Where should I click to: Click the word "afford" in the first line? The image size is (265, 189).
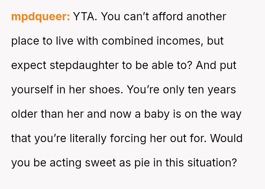point(167,17)
